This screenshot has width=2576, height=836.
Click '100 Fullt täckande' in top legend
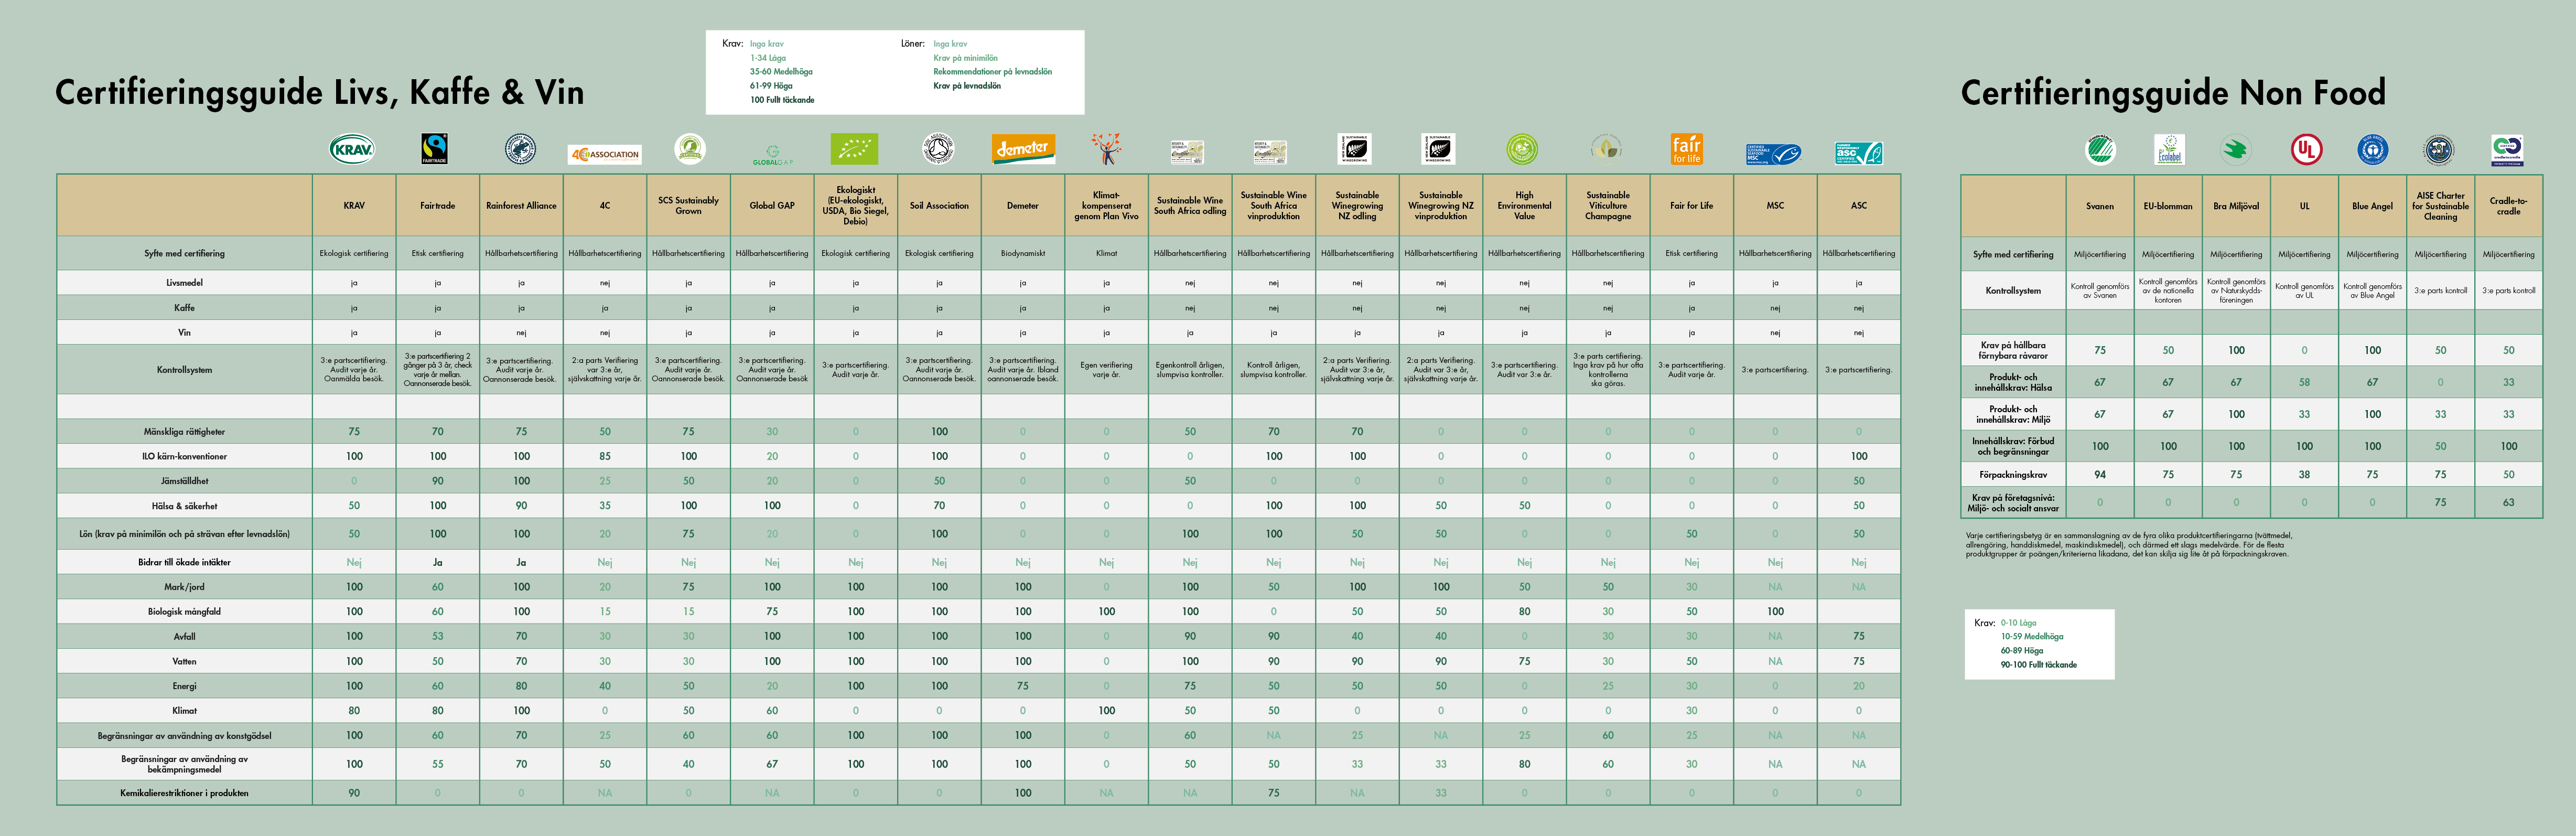click(782, 100)
